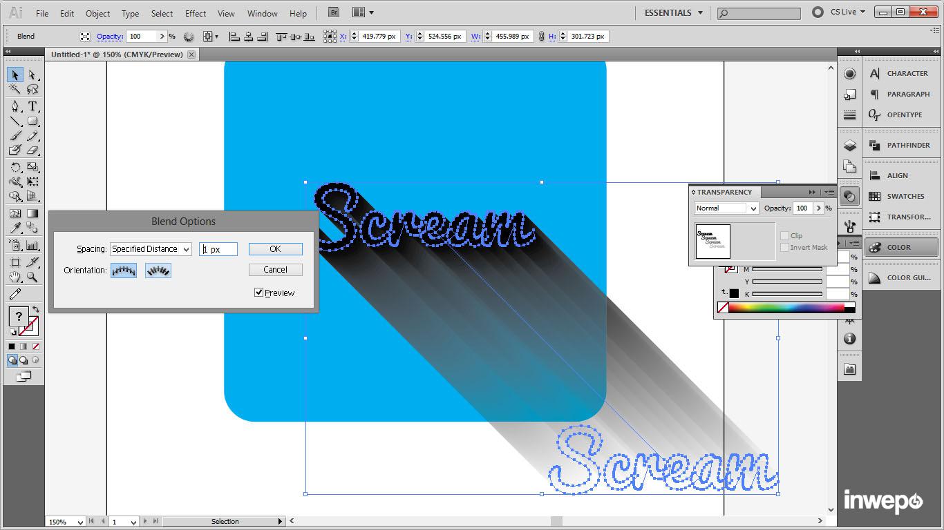Uncheck the Preview checkbox

(259, 293)
